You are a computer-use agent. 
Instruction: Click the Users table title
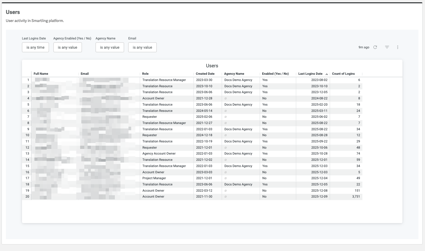212,66
